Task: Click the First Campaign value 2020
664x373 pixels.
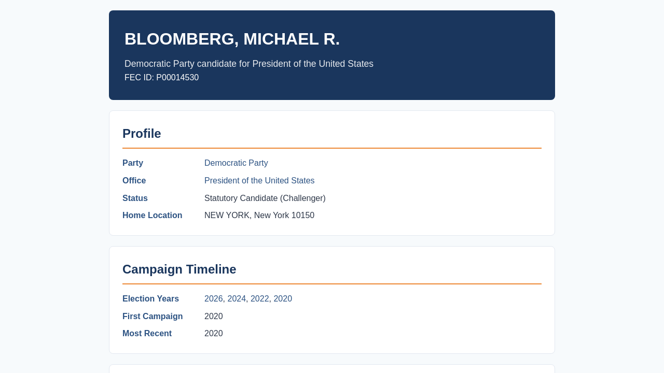Action: pyautogui.click(x=214, y=317)
